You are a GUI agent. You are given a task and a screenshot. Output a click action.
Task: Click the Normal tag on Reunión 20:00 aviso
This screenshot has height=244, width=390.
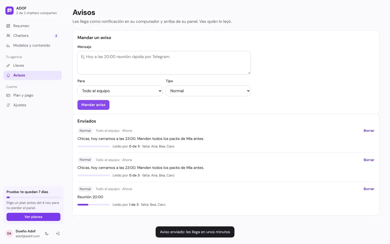(x=85, y=189)
